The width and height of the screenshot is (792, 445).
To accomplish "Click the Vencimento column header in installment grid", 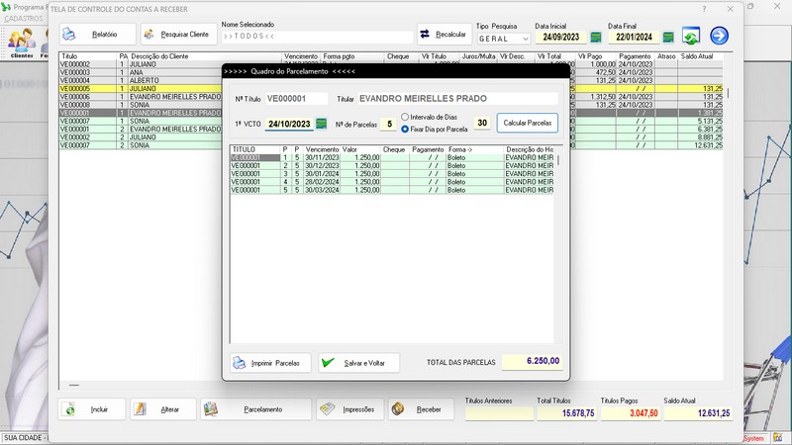I will pyautogui.click(x=322, y=149).
